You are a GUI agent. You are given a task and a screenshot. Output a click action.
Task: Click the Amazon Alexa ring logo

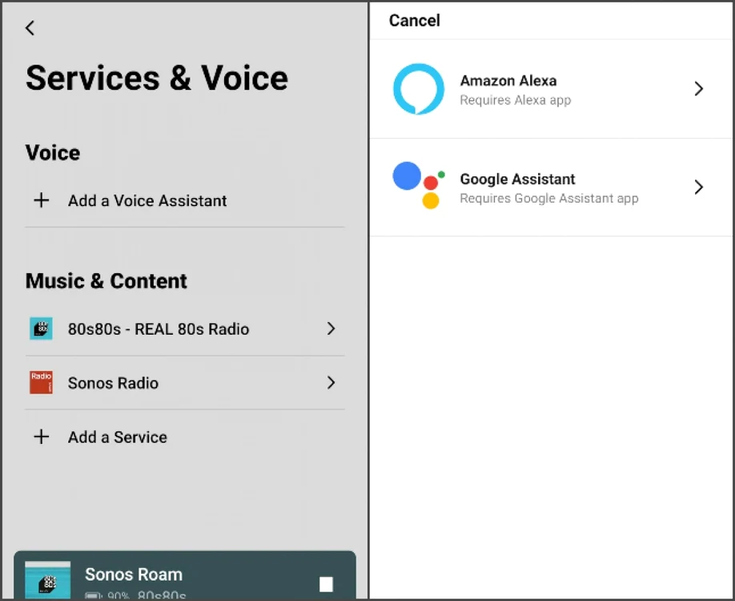[x=418, y=89]
